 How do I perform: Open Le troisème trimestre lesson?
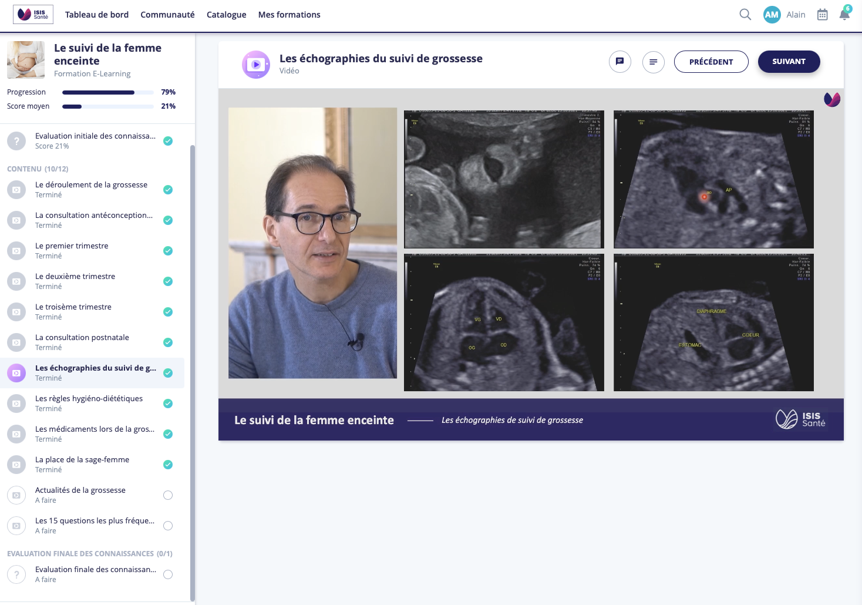click(92, 312)
